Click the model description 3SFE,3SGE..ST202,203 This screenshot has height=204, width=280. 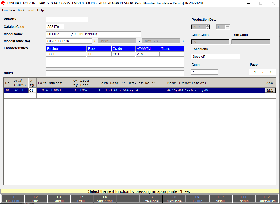[215, 90]
